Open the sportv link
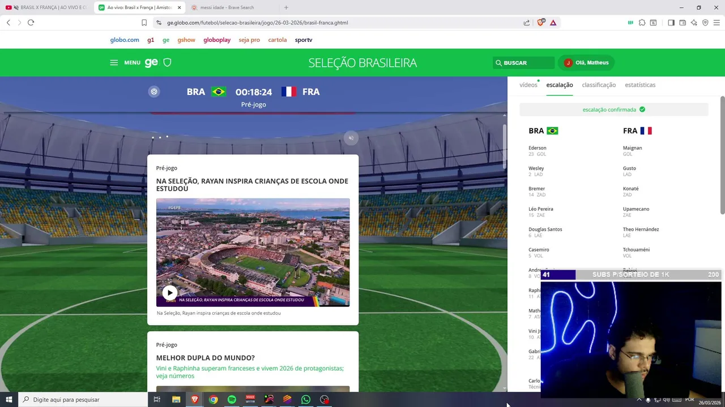 pos(304,40)
